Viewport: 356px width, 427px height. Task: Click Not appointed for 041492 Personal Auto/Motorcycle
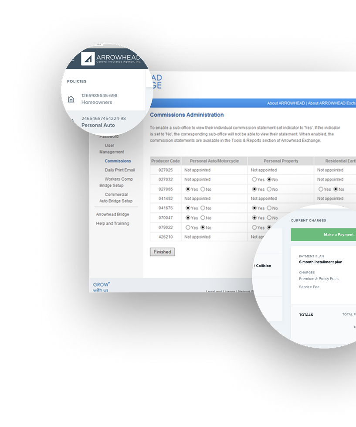click(x=197, y=198)
